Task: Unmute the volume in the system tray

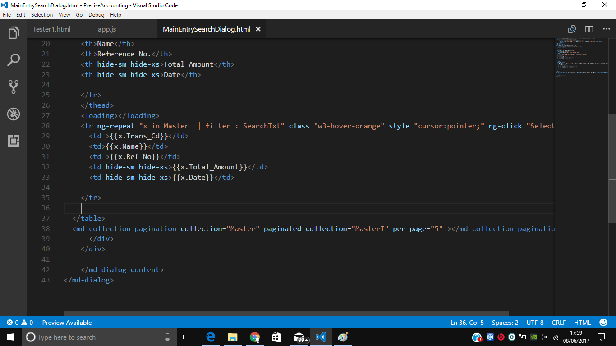Action: (x=543, y=337)
